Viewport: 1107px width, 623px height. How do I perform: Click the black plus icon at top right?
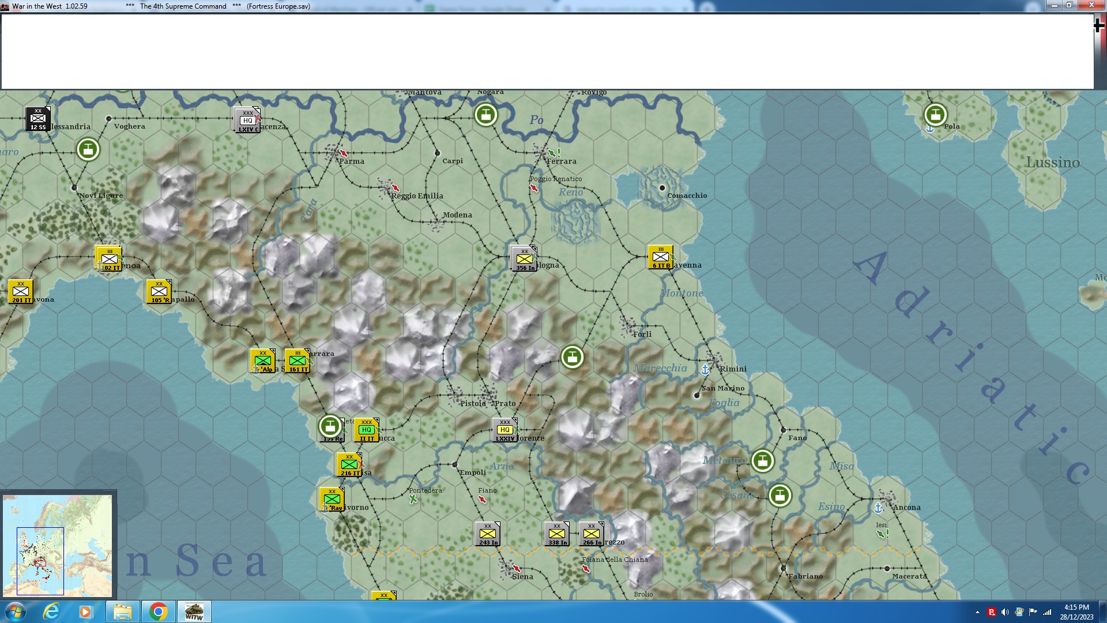(1099, 25)
